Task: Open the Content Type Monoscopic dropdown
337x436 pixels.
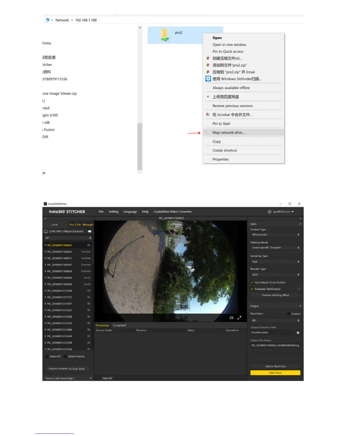Action: pos(275,235)
